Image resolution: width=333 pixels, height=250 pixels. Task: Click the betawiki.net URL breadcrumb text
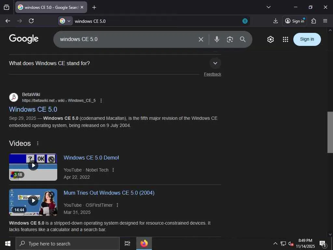59,101
